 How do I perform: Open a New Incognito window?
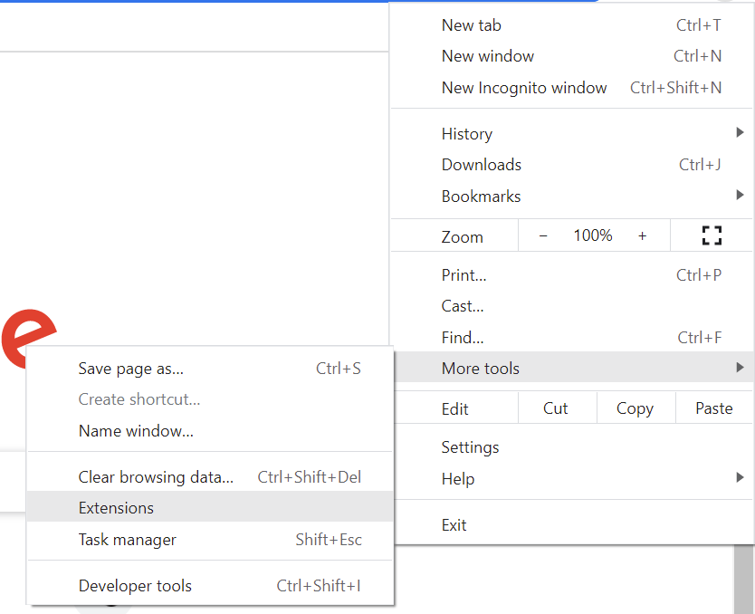[524, 88]
